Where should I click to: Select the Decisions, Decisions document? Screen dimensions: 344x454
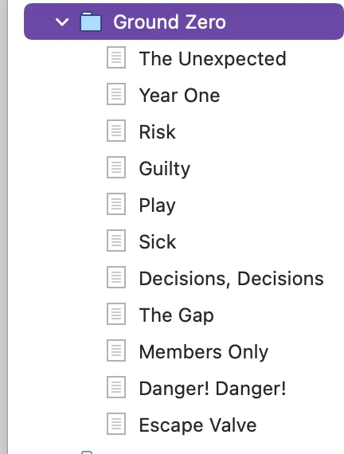click(x=232, y=279)
